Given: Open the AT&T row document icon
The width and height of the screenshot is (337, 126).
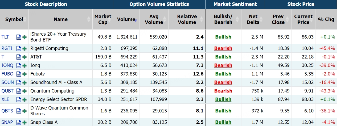Looking at the screenshot, I should (x=19, y=57).
